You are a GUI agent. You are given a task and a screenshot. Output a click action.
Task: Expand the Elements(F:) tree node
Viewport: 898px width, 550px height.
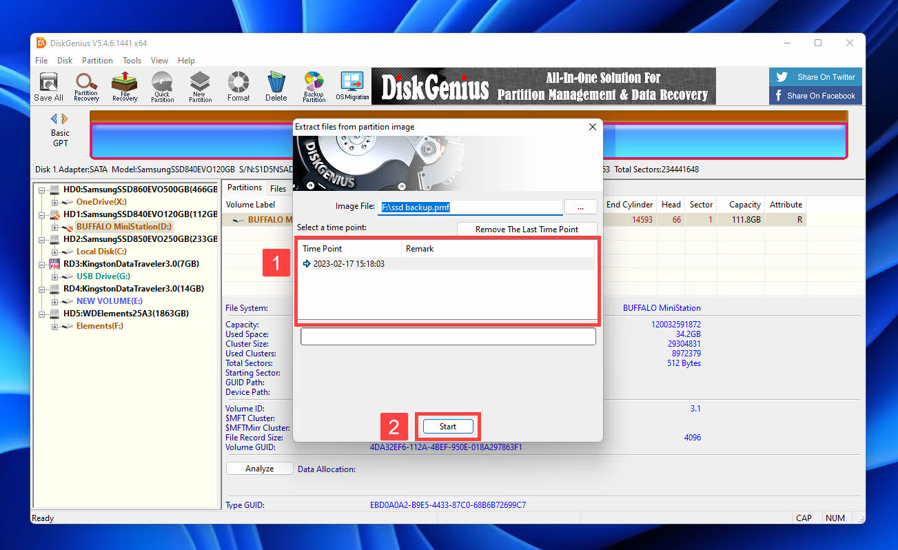click(x=55, y=326)
